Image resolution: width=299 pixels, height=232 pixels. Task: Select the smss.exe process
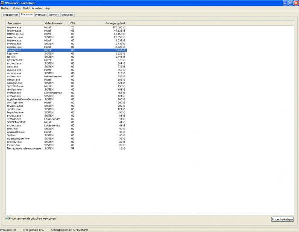66,129
